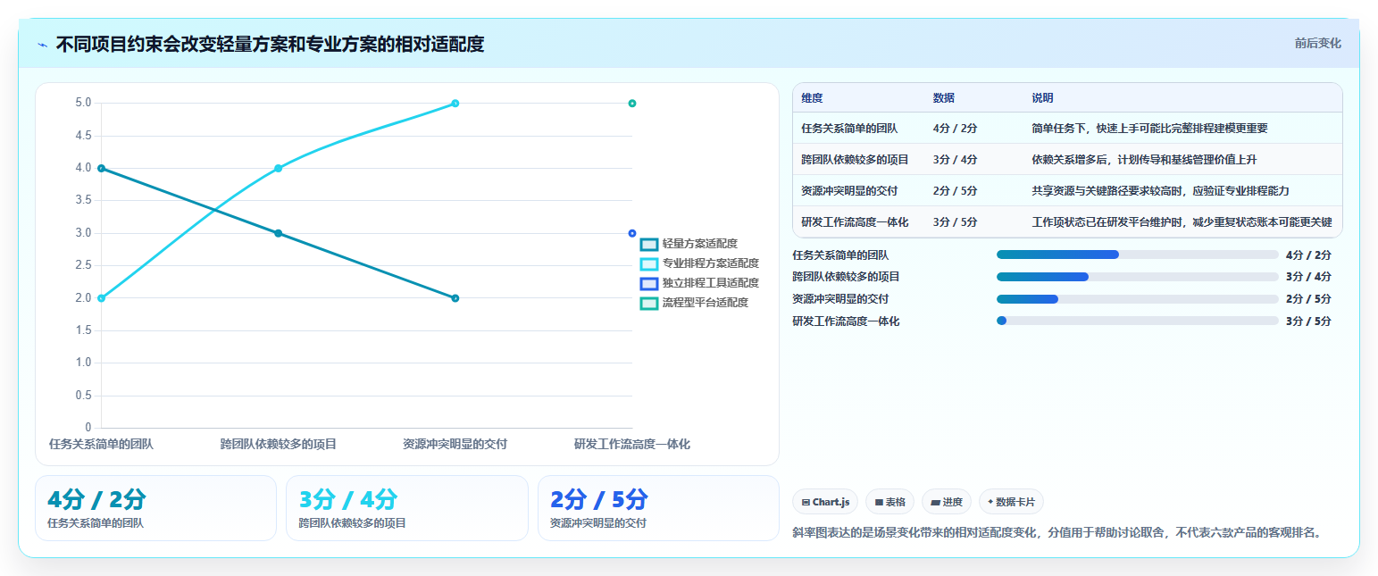Click the 3分 / 4分 table cell
Screen dimensions: 1378x576
(955, 160)
